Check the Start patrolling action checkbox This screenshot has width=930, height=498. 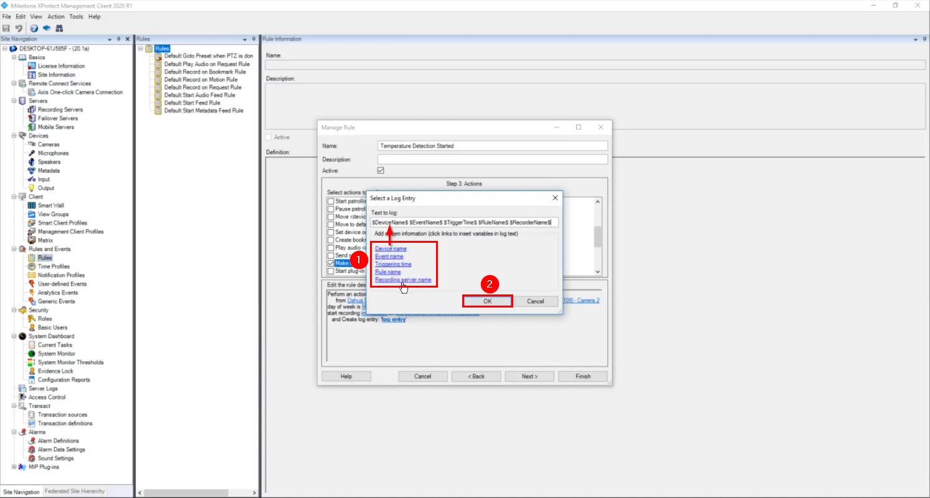330,201
